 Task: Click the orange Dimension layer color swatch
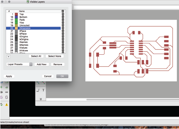coord(16,28)
